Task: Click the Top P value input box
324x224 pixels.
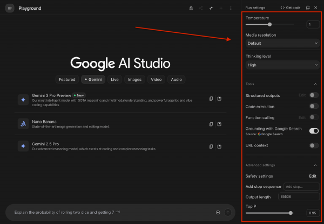Action: pyautogui.click(x=313, y=213)
